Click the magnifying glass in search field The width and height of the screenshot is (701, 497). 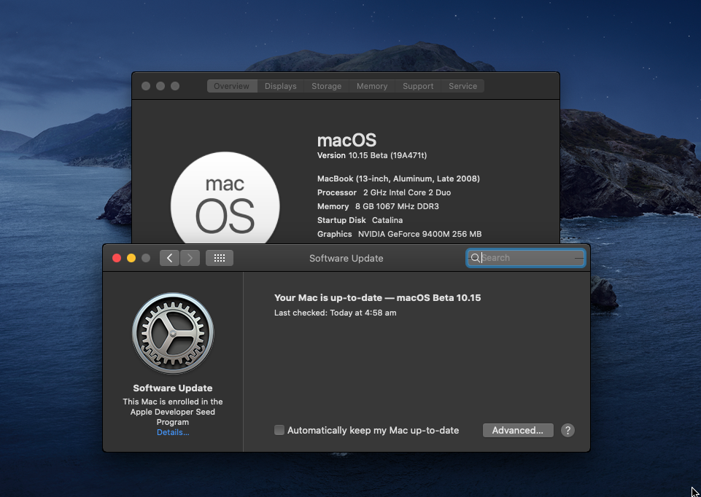[475, 258]
